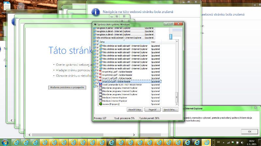Click Využ. procesora: 5% status entry
The width and height of the screenshot is (261, 146).
pos(124,118)
